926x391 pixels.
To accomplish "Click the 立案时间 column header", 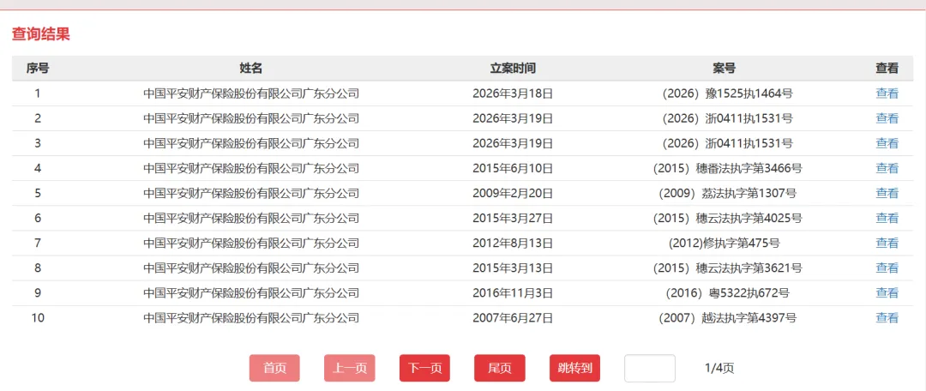I will click(x=513, y=69).
